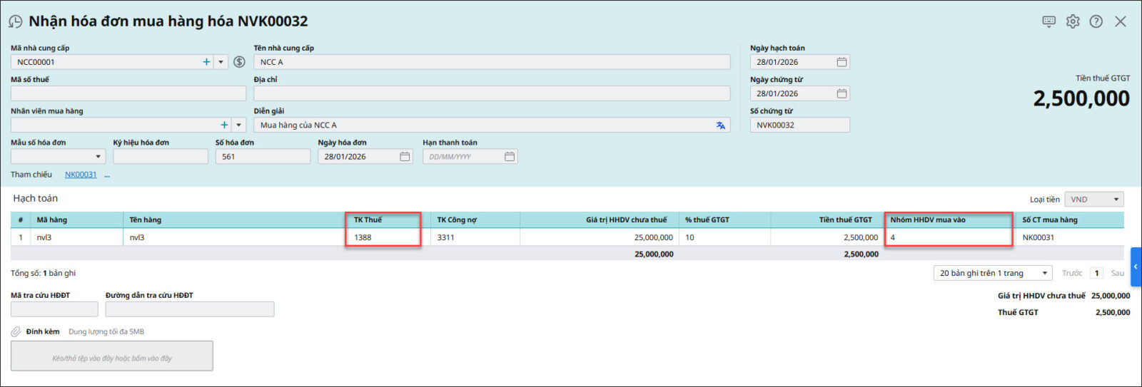The height and width of the screenshot is (387, 1142).
Task: Expand Mẫu số hóa đơn dropdown
Action: point(98,157)
